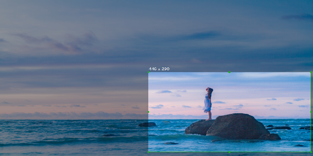The height and width of the screenshot is (156, 313).
Task: Click the bottom-middle selection resize handle
Action: (229, 152)
